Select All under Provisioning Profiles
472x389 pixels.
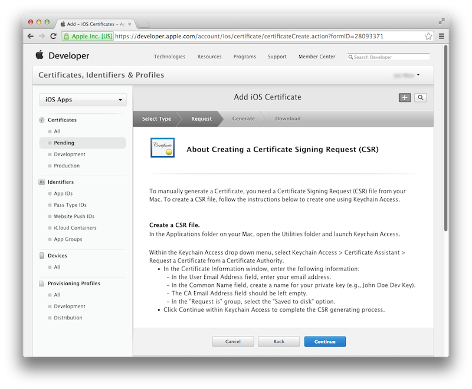[x=57, y=295]
